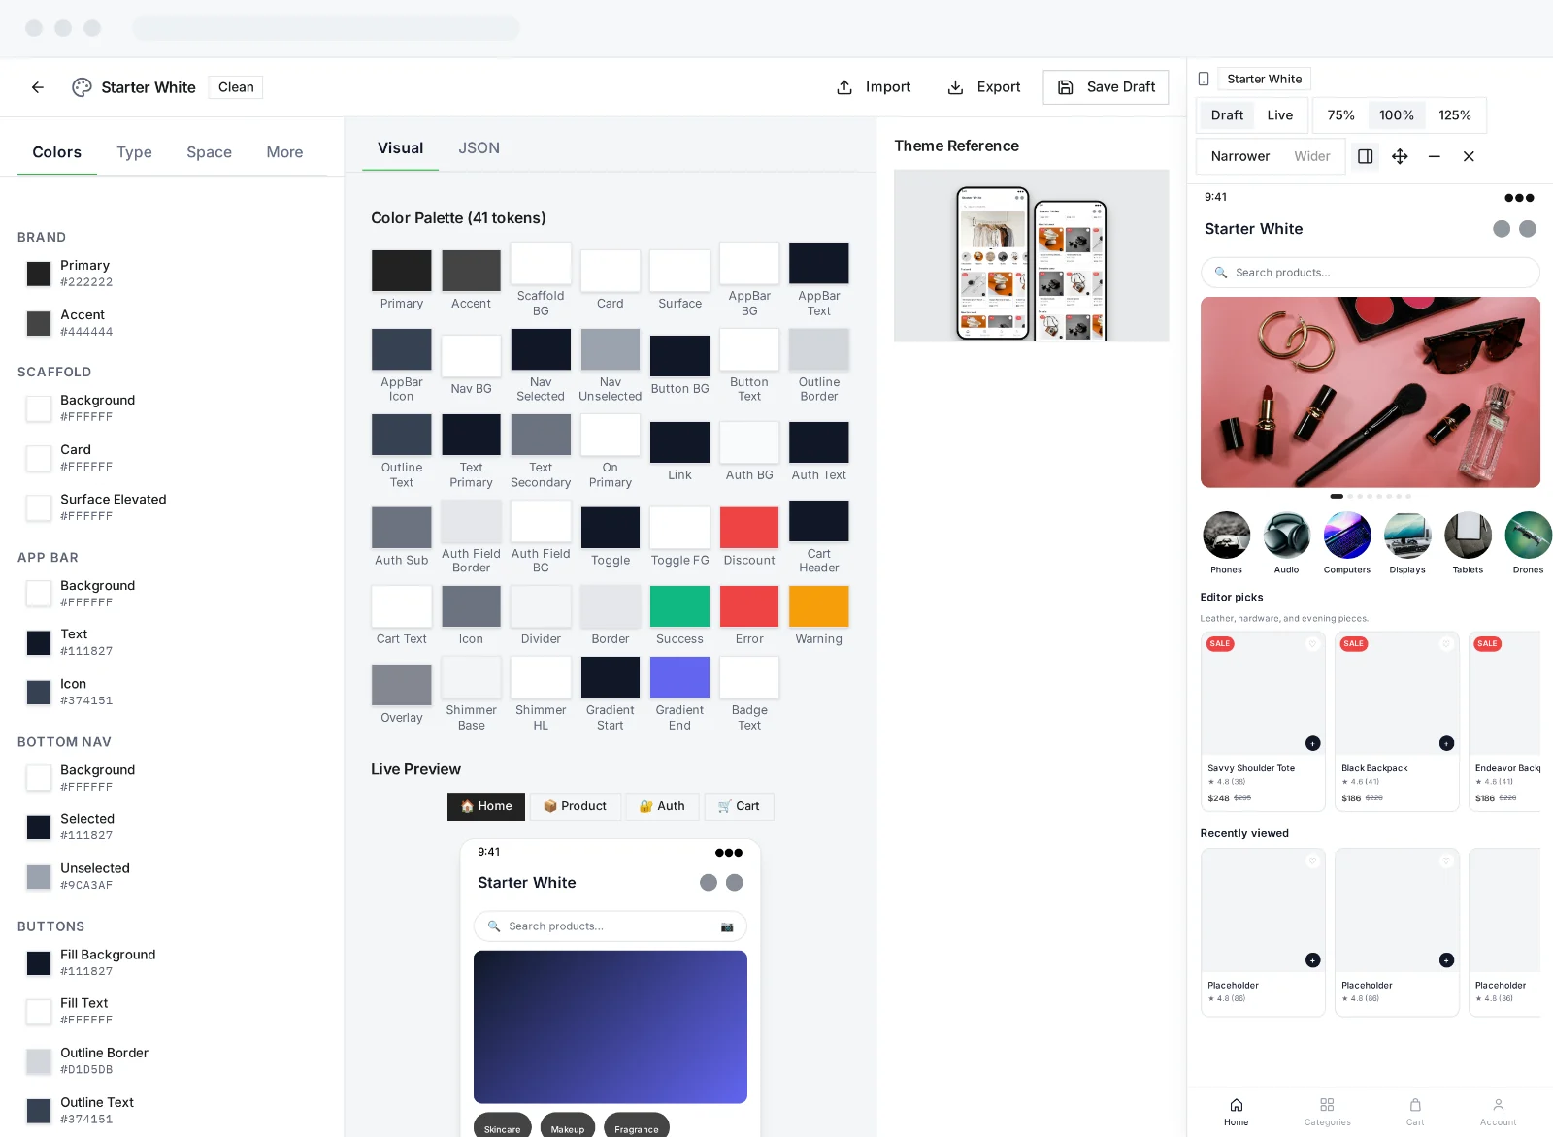Viewport: 1553px width, 1137px height.
Task: Select the Phones category circle
Action: coord(1227,536)
